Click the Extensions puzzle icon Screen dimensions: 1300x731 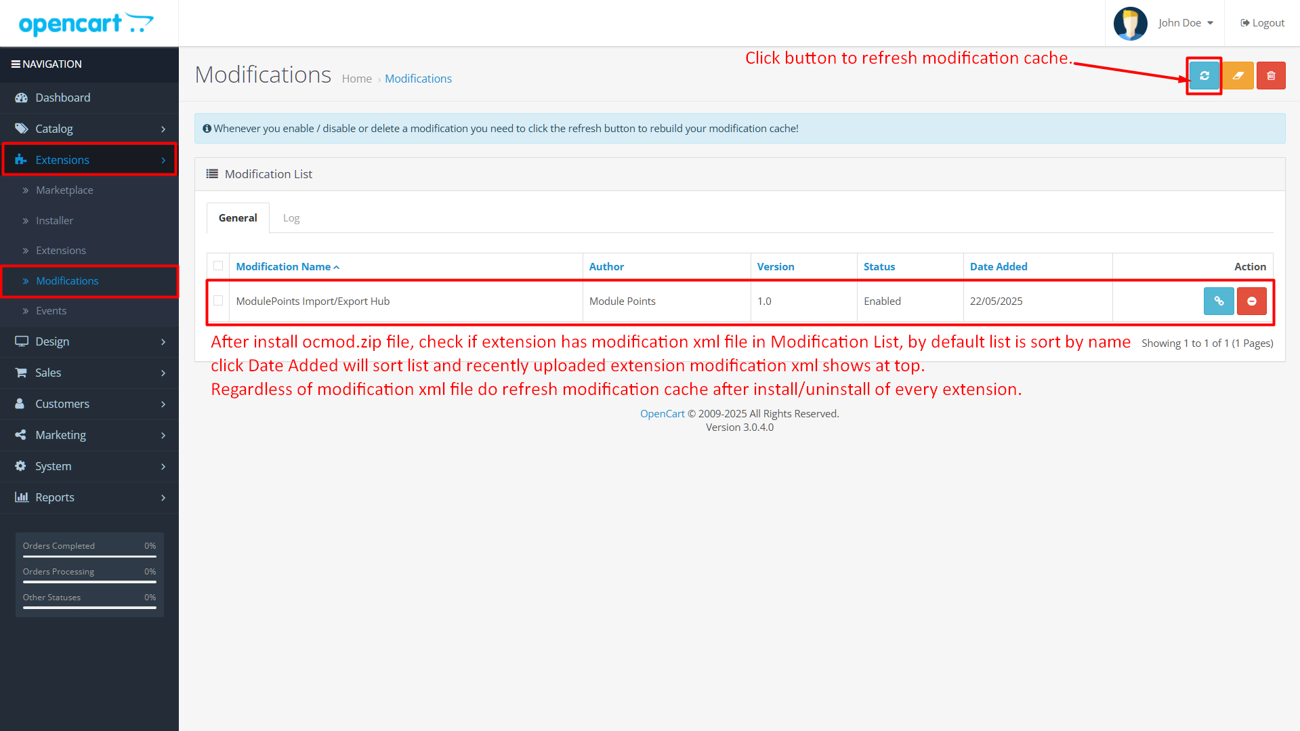21,160
